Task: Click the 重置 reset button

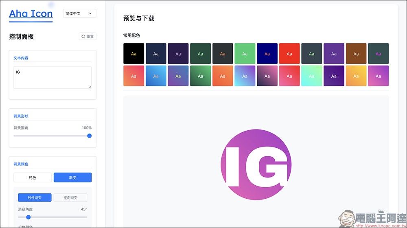Action: 88,36
